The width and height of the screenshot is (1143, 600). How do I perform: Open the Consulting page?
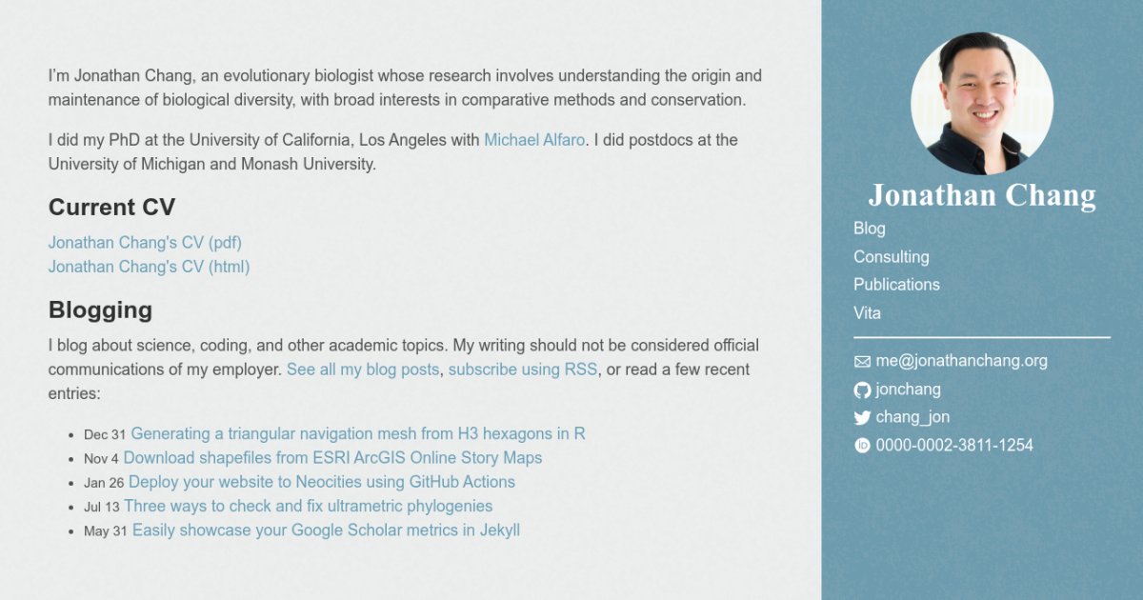coord(891,256)
